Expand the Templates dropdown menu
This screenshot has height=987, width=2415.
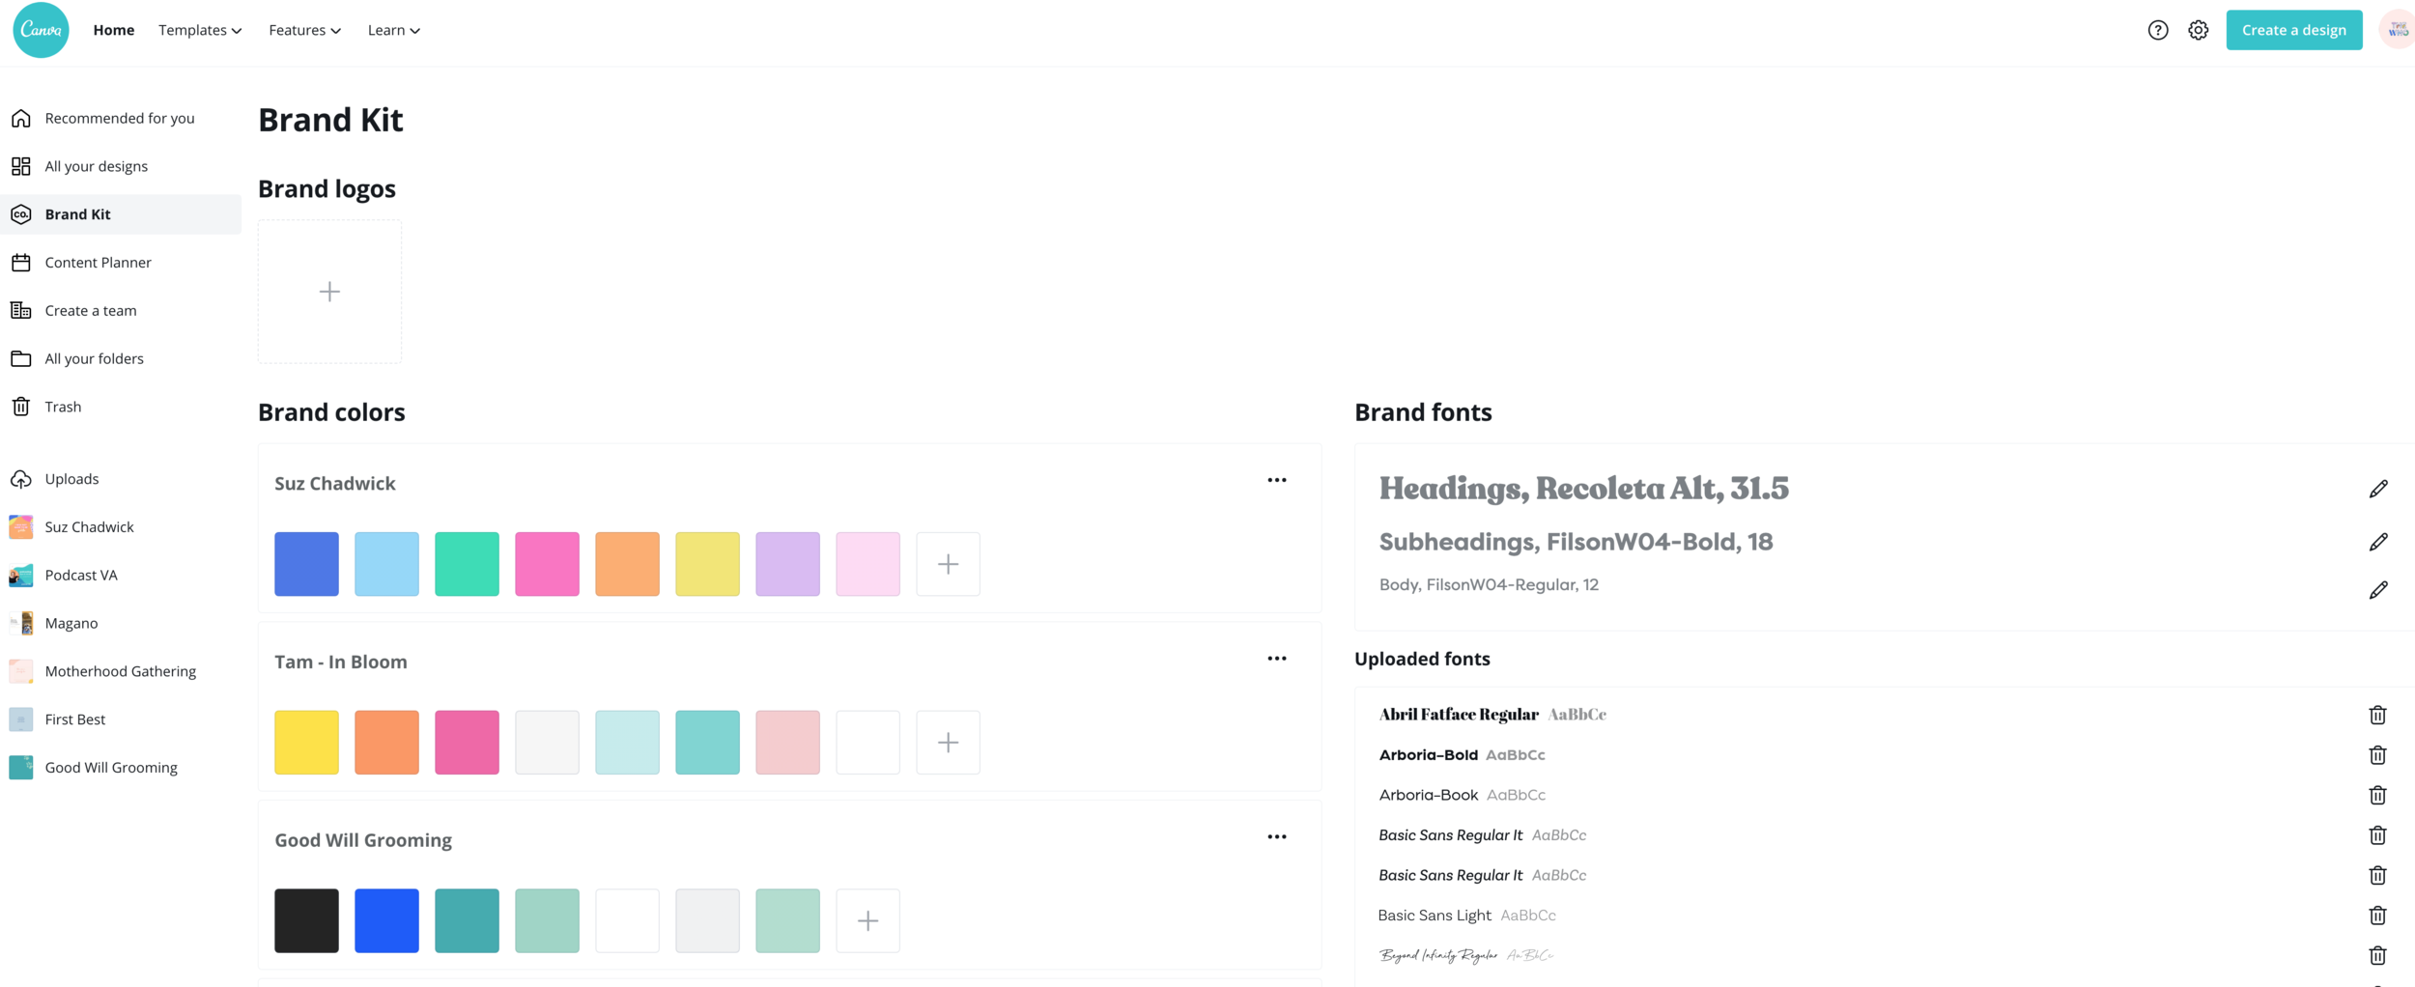click(200, 30)
